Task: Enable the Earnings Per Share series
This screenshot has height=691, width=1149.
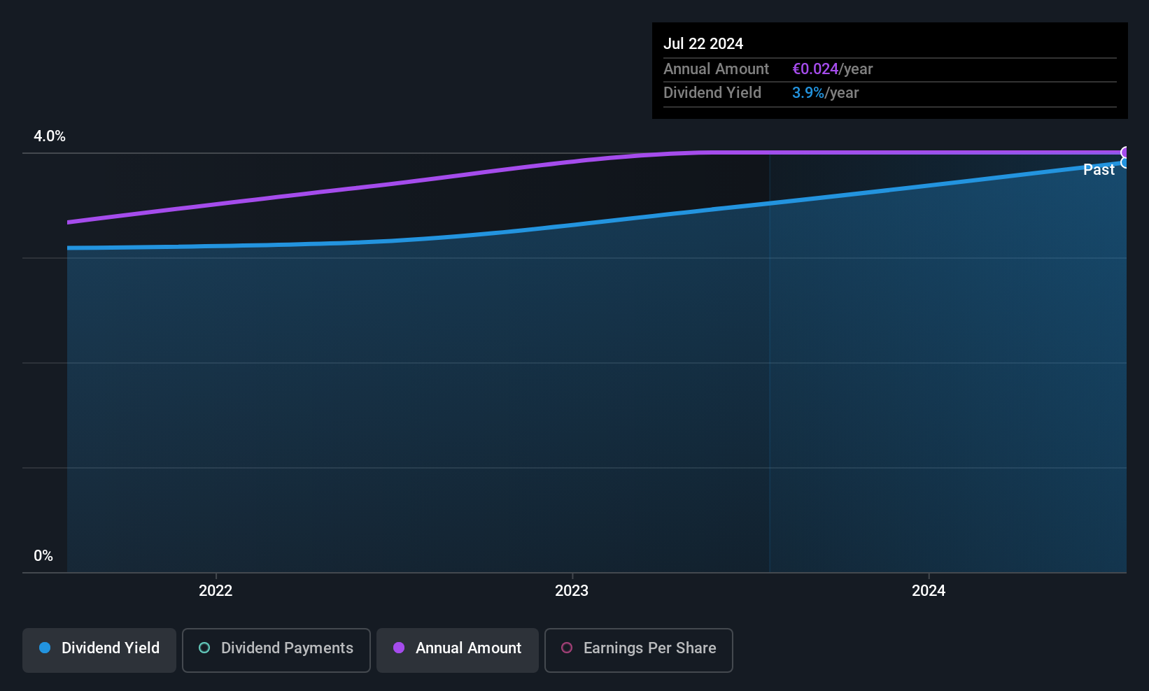Action: click(x=638, y=650)
